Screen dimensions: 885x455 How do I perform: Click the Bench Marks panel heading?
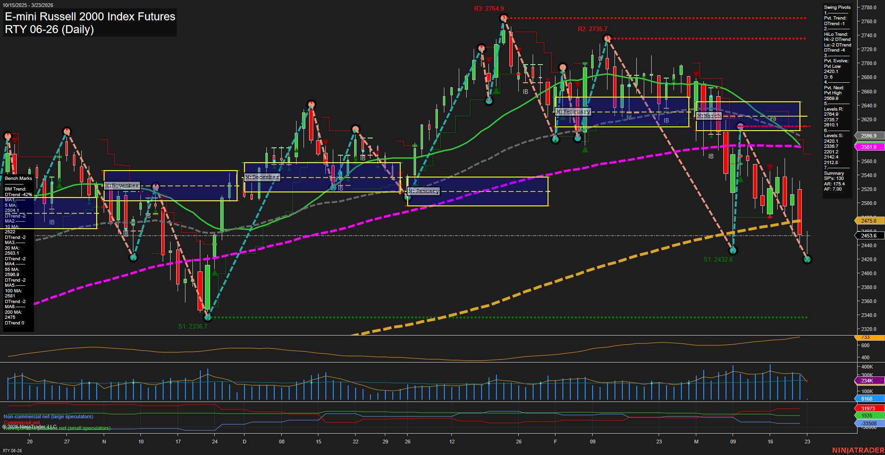18,178
